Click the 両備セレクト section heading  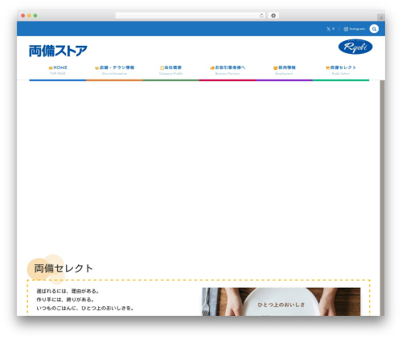64,268
